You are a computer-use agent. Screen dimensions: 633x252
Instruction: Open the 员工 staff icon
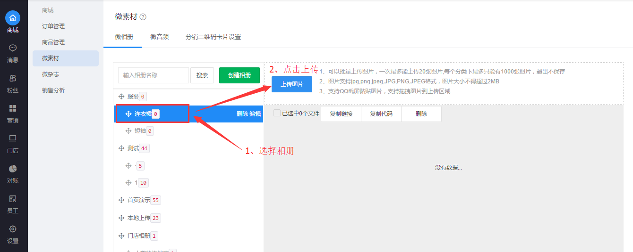point(13,199)
